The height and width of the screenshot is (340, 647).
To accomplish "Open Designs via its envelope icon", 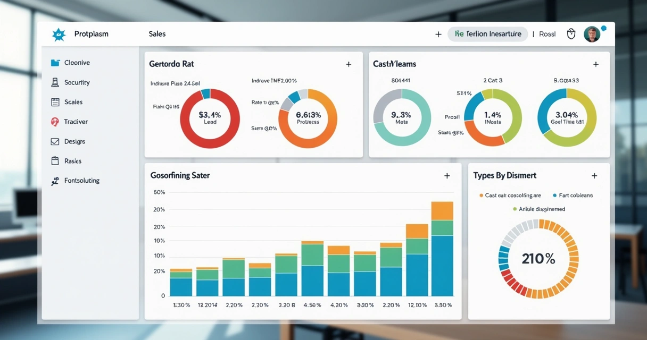I will pyautogui.click(x=55, y=141).
